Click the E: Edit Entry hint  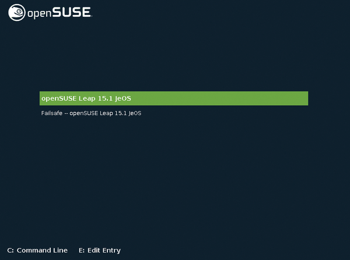(x=100, y=251)
